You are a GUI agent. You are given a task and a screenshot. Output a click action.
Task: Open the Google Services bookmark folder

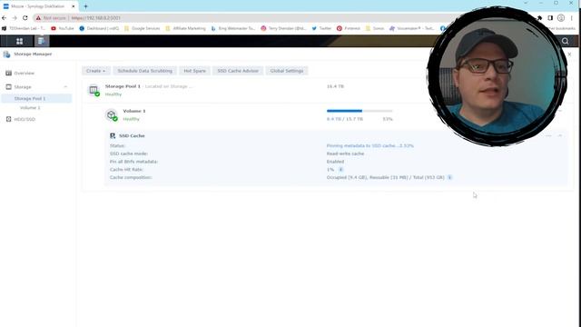coord(142,28)
